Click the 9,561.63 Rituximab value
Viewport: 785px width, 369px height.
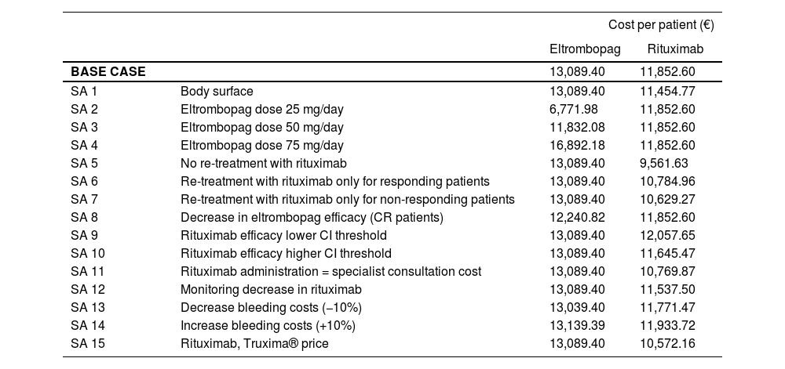pos(664,163)
